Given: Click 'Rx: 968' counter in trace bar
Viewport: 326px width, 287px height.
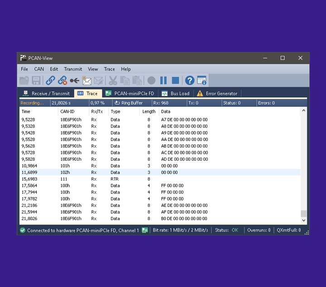Looking at the screenshot, I should (x=161, y=103).
